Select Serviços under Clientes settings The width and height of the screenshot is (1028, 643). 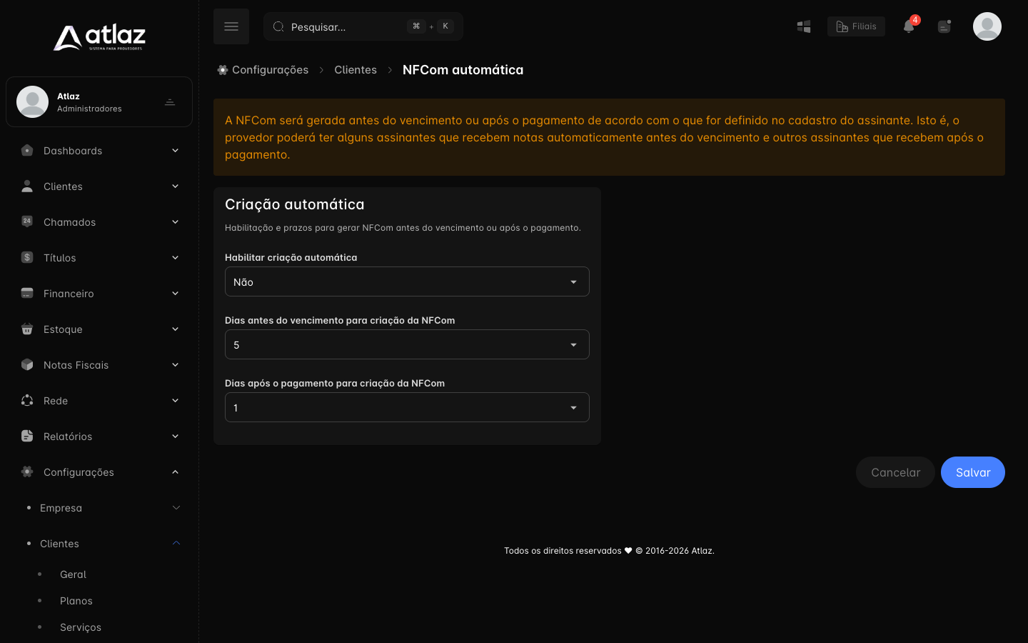point(81,627)
